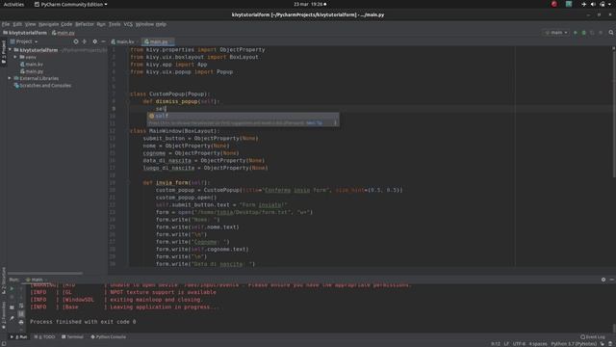Open the File menu
The width and height of the screenshot is (616, 347).
click(6, 24)
